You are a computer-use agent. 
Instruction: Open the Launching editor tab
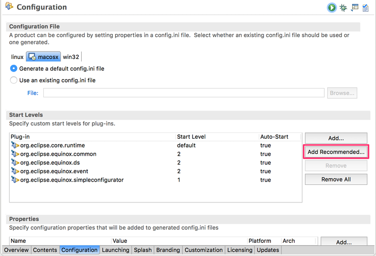(x=116, y=250)
